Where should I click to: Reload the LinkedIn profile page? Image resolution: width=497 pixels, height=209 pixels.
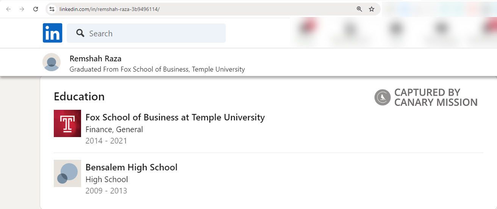point(36,9)
